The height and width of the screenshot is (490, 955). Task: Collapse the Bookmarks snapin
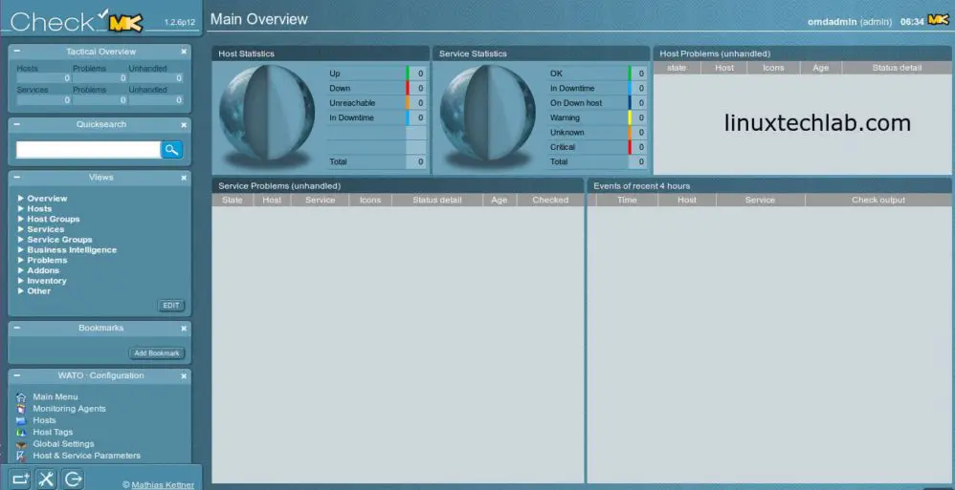coord(17,328)
